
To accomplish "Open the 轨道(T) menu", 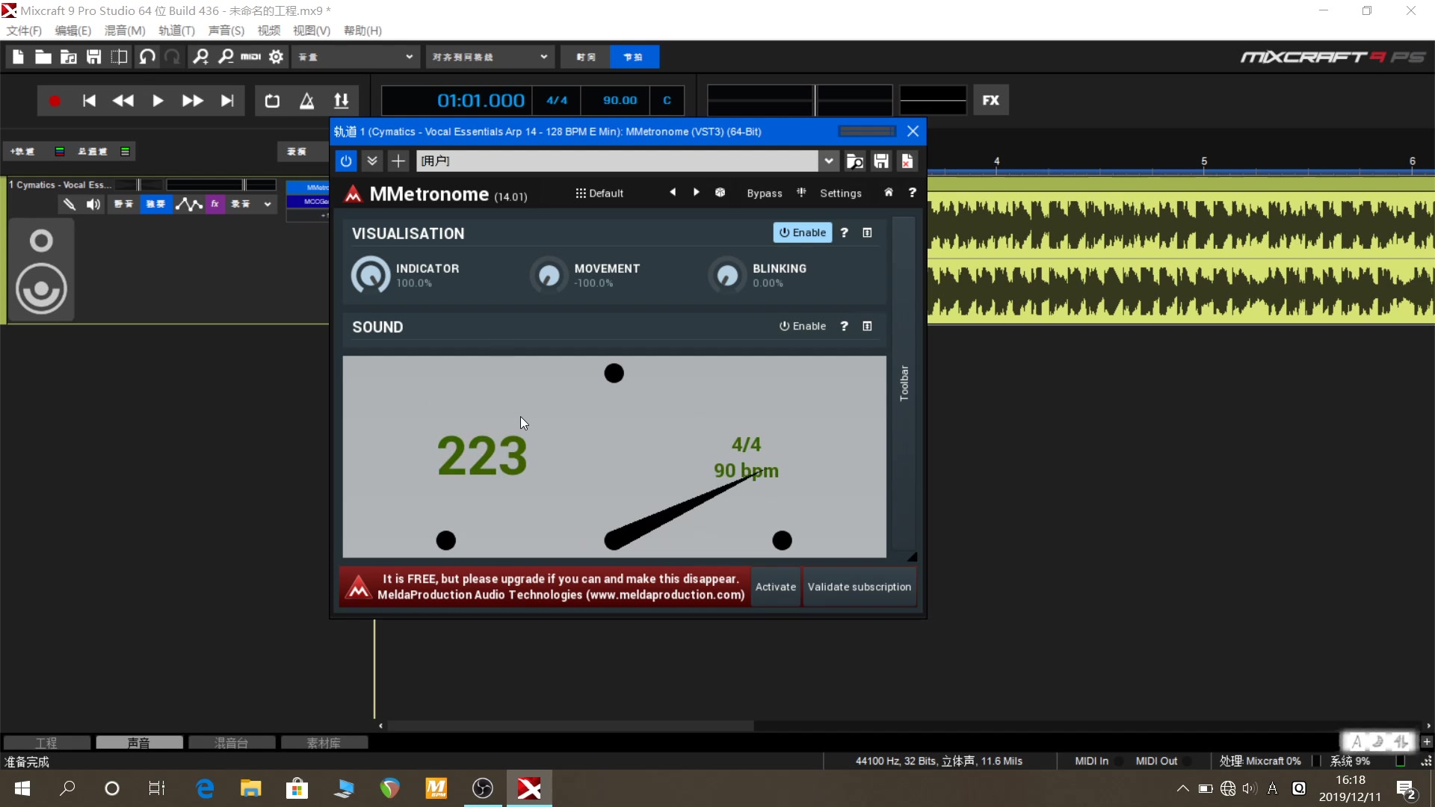I will click(176, 31).
